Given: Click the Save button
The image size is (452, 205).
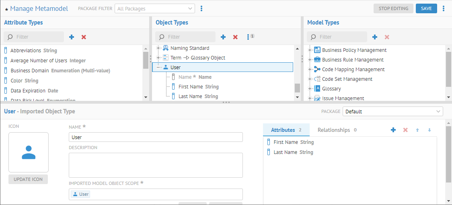Looking at the screenshot, I should 426,8.
